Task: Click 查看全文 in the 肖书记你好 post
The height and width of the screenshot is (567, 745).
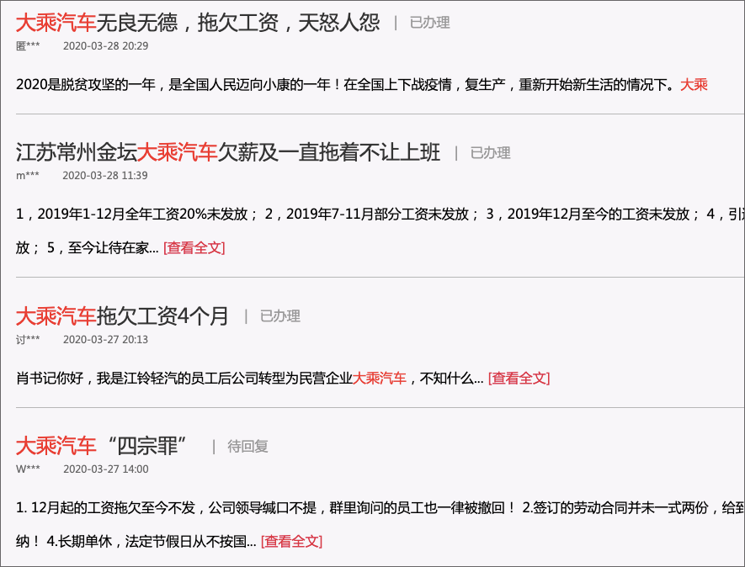Action: point(519,378)
